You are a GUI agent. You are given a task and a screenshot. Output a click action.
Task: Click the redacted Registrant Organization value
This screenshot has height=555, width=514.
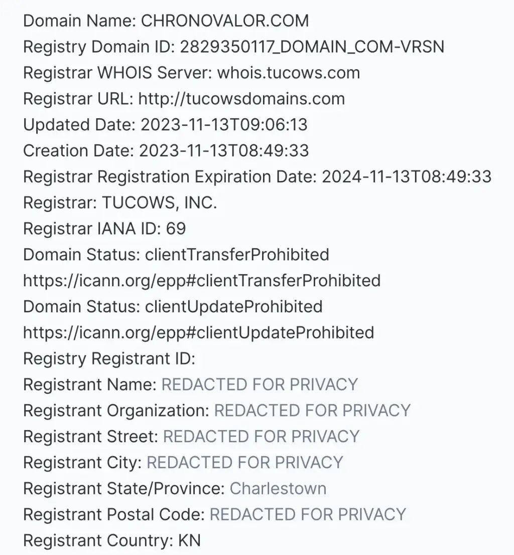click(x=312, y=411)
